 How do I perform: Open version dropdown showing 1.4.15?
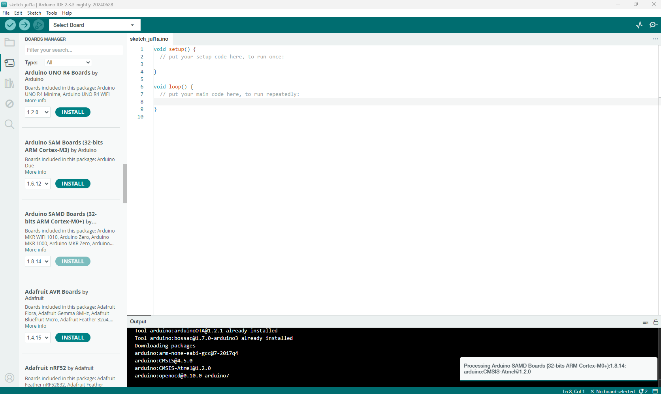click(x=38, y=338)
